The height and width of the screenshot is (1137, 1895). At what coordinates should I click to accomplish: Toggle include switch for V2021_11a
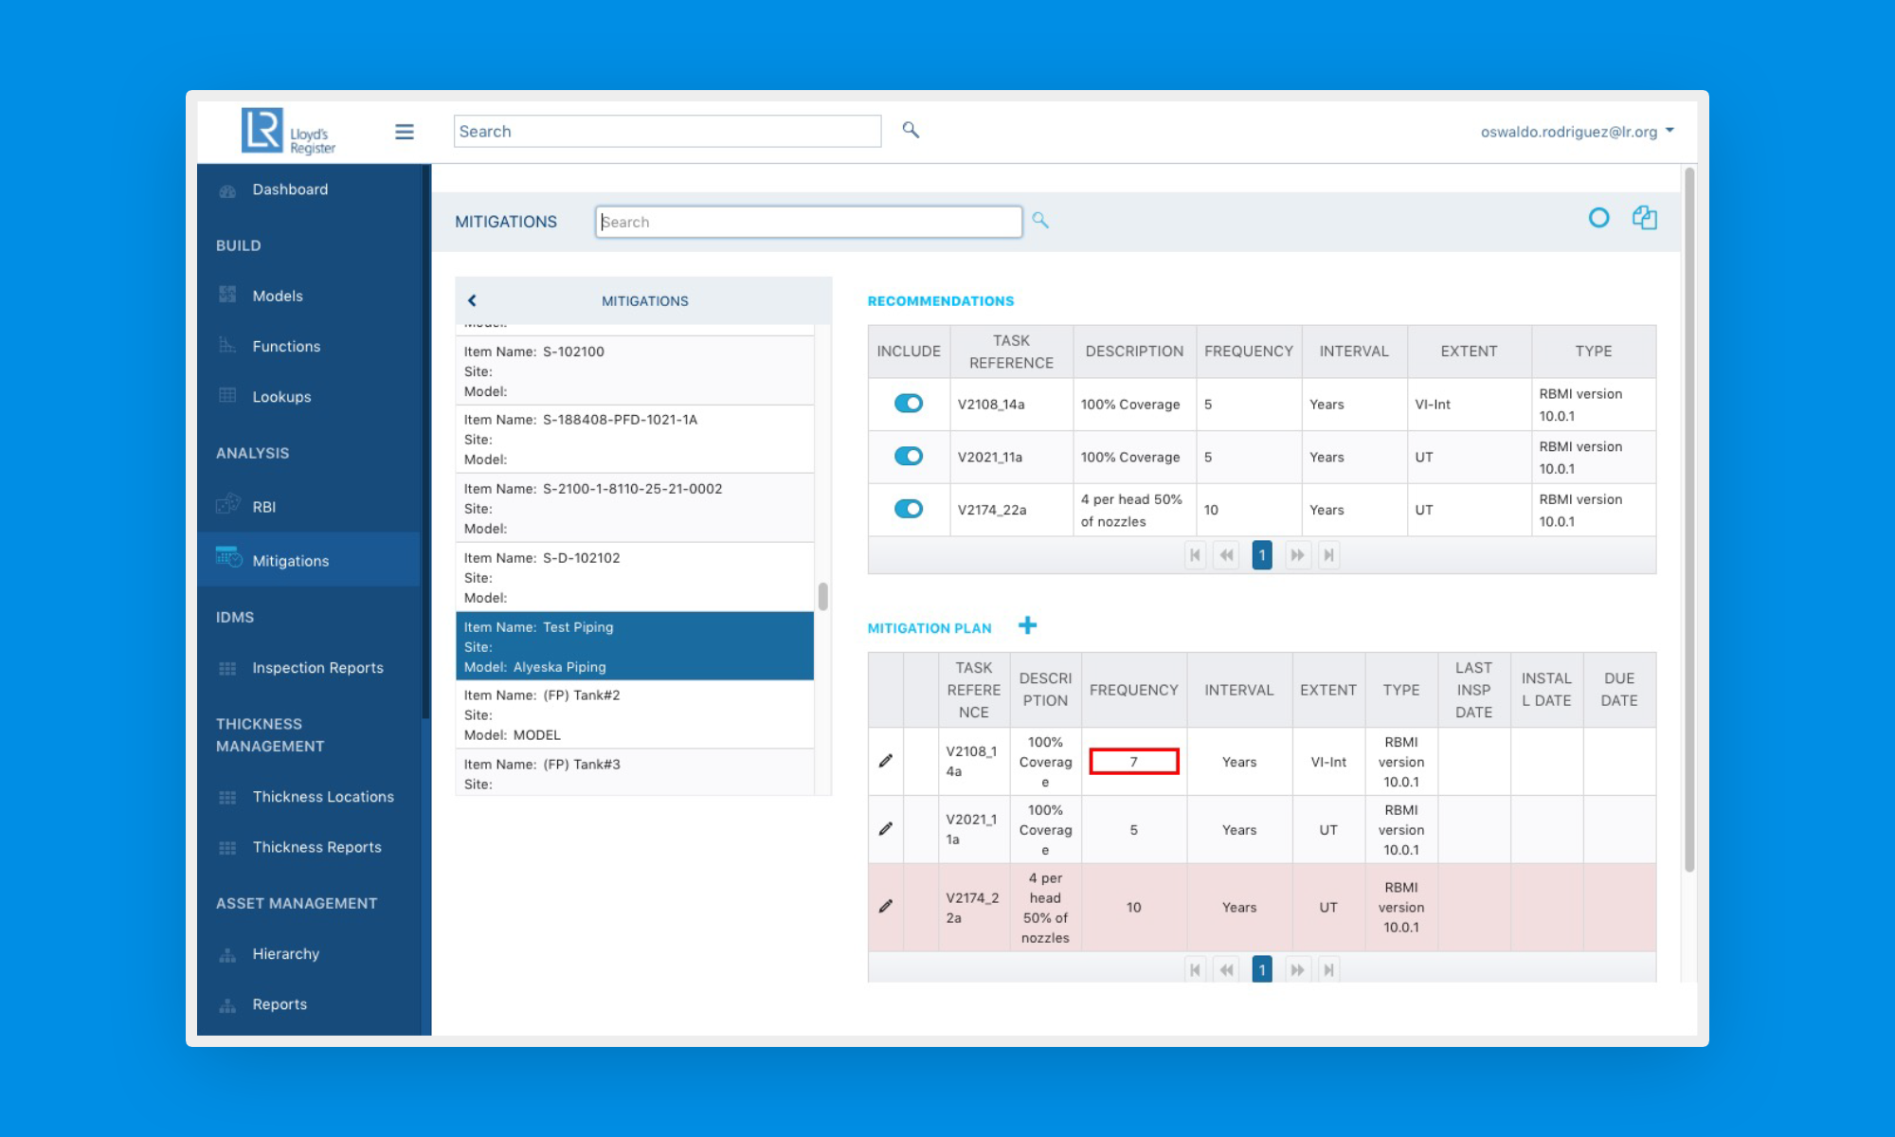(x=909, y=457)
